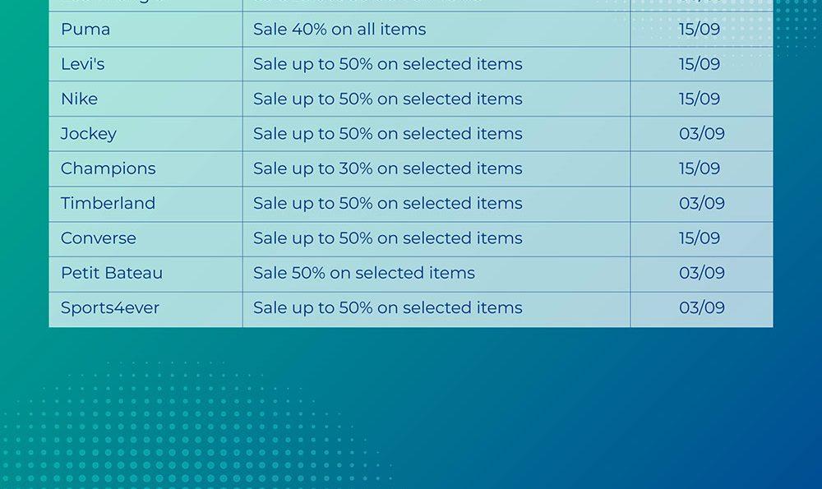
Task: Select the Levi's brand cell
Action: click(83, 64)
